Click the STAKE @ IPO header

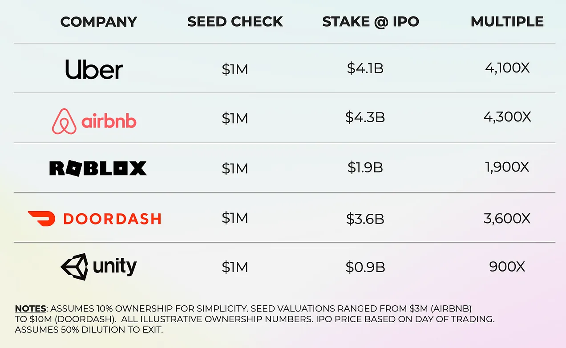point(371,21)
